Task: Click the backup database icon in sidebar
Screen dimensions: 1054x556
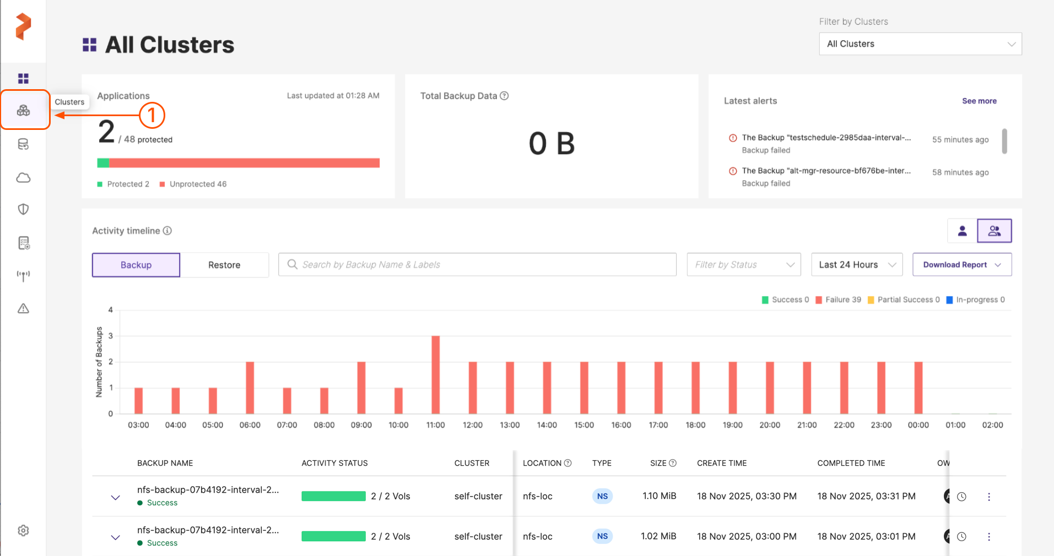Action: [x=24, y=144]
